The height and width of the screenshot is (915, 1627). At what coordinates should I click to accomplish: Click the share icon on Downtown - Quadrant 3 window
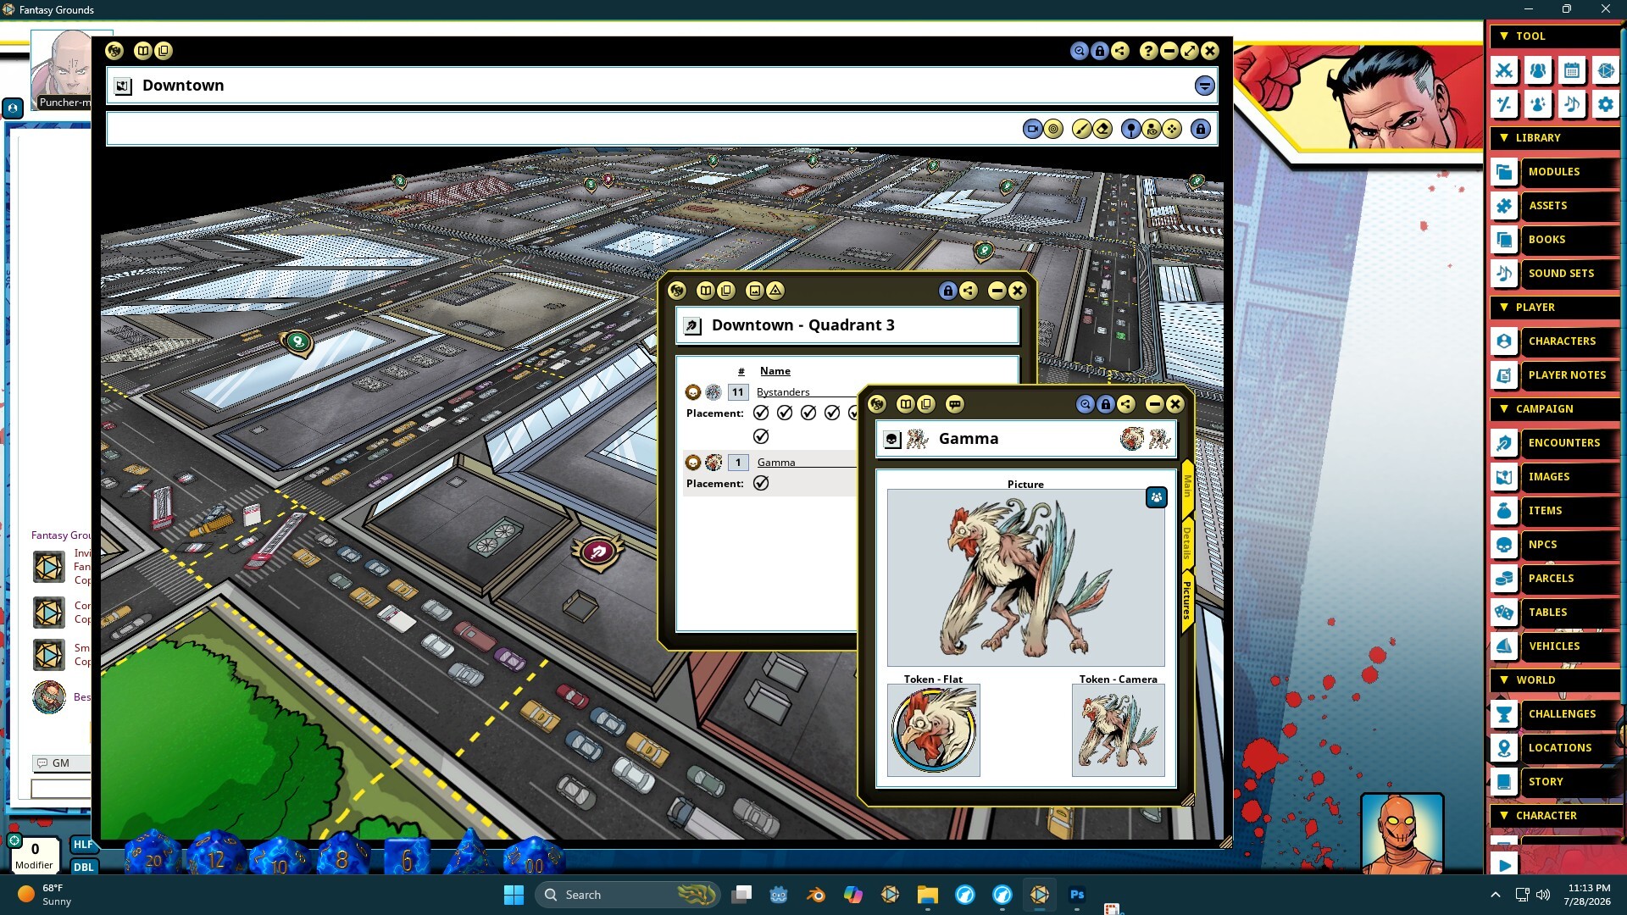pos(969,291)
